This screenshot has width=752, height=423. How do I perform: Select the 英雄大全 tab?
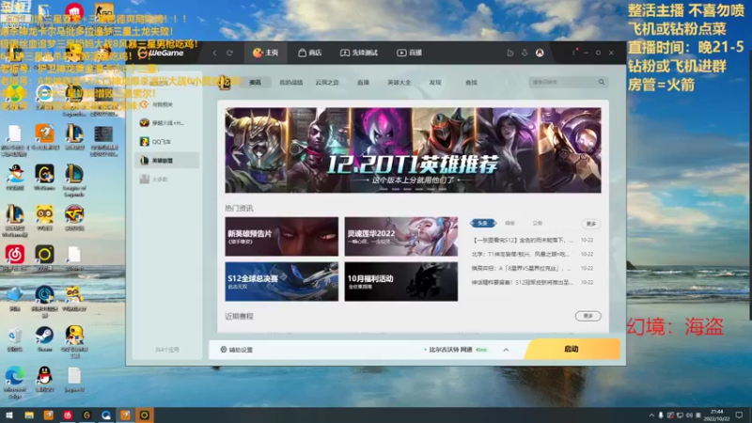(399, 83)
